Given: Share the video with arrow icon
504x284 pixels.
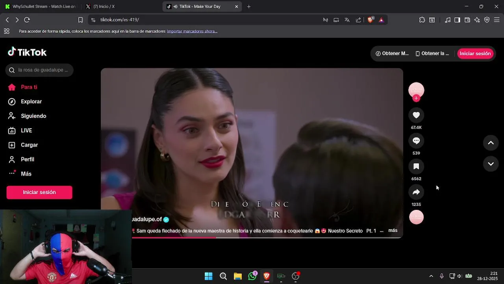Looking at the screenshot, I should [416, 192].
